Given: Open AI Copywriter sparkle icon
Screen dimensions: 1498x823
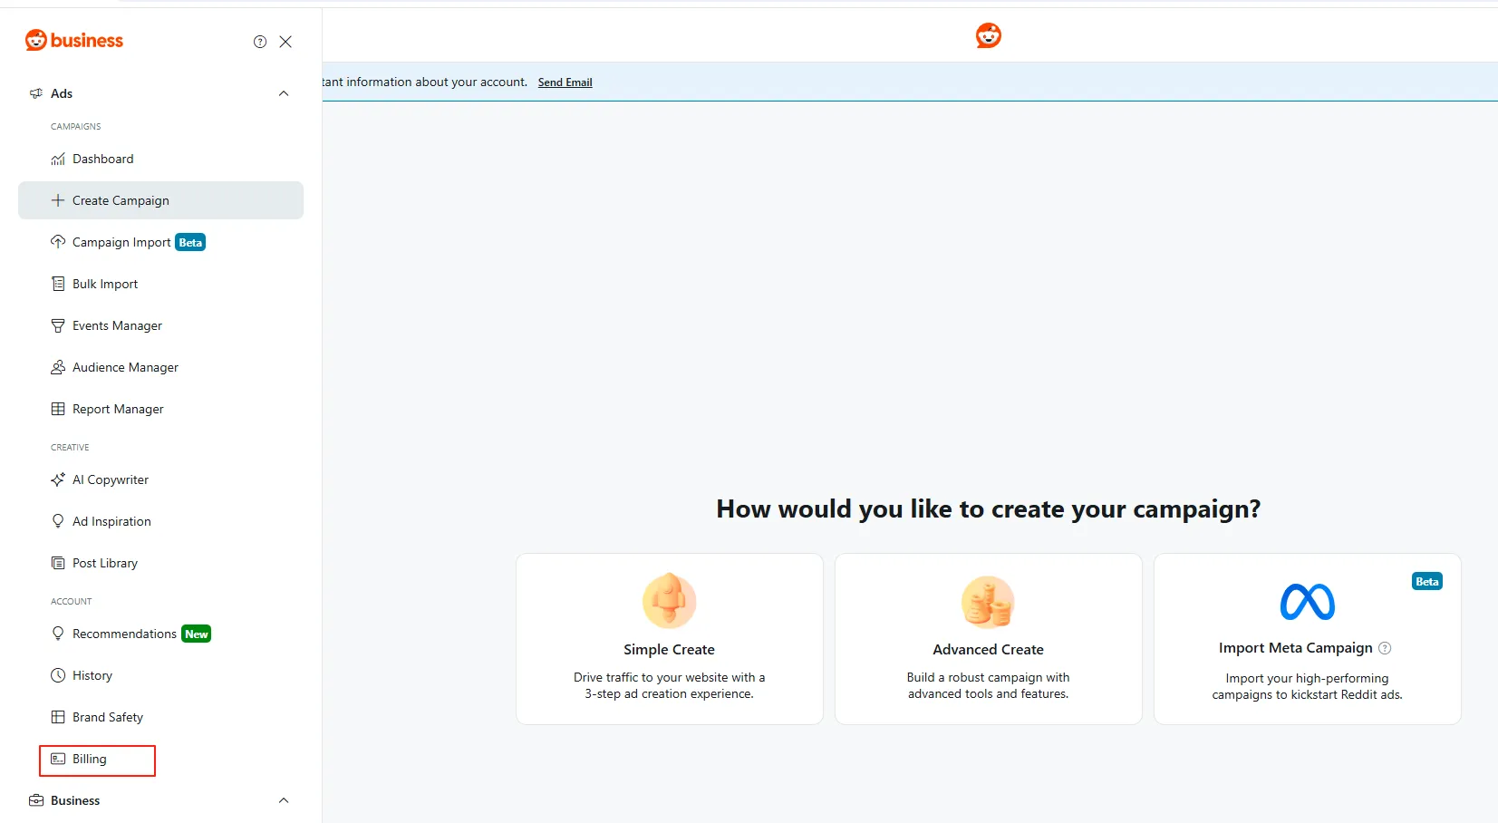Looking at the screenshot, I should pos(58,479).
